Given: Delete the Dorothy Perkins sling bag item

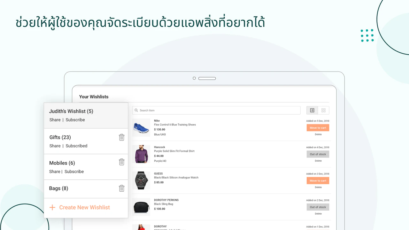Looking at the screenshot, I should [318, 214].
